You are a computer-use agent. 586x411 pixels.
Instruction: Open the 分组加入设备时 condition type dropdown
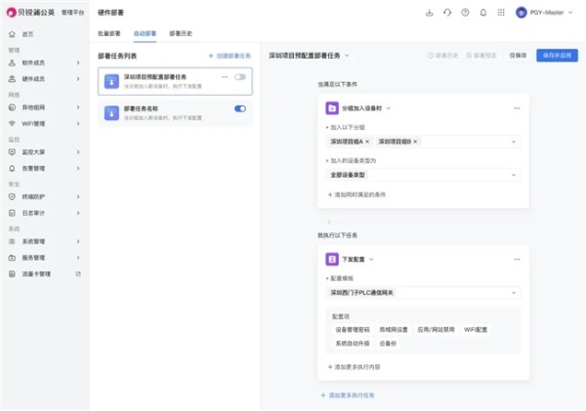click(389, 108)
